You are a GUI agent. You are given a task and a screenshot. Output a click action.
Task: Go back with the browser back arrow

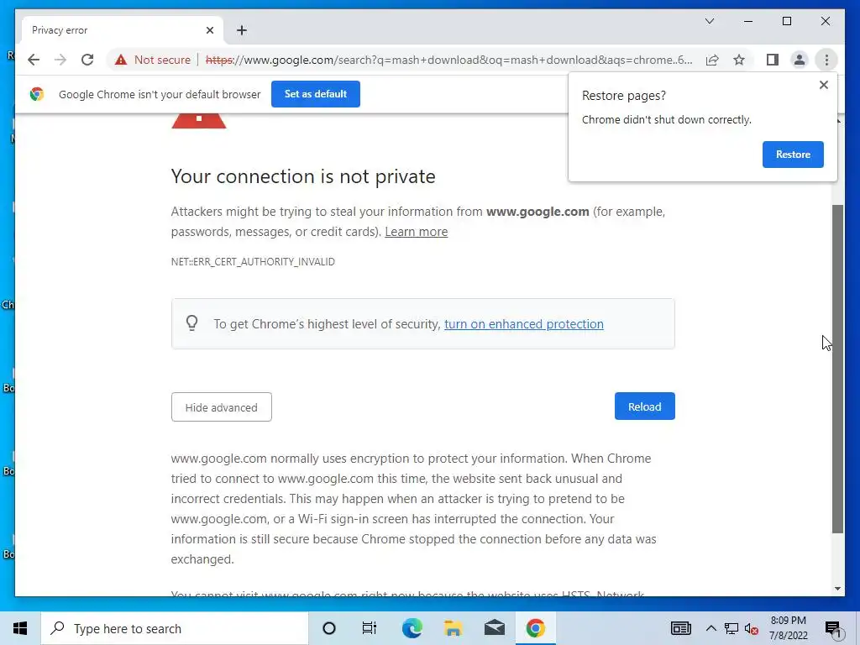coord(34,60)
